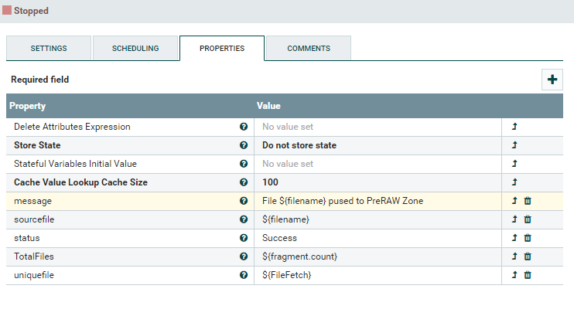This screenshot has height=316, width=574.
Task: Click help icon next to Store State
Action: 244,145
